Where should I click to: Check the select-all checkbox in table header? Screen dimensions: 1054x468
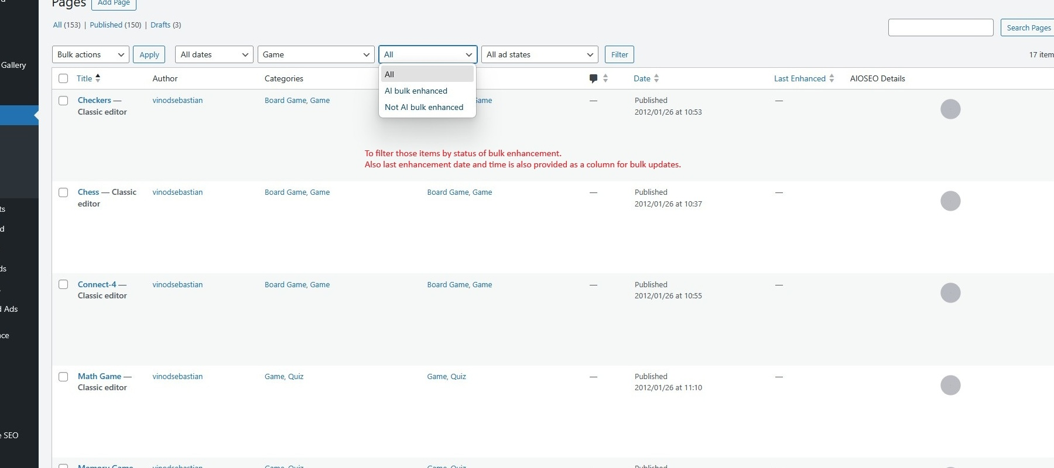[63, 78]
